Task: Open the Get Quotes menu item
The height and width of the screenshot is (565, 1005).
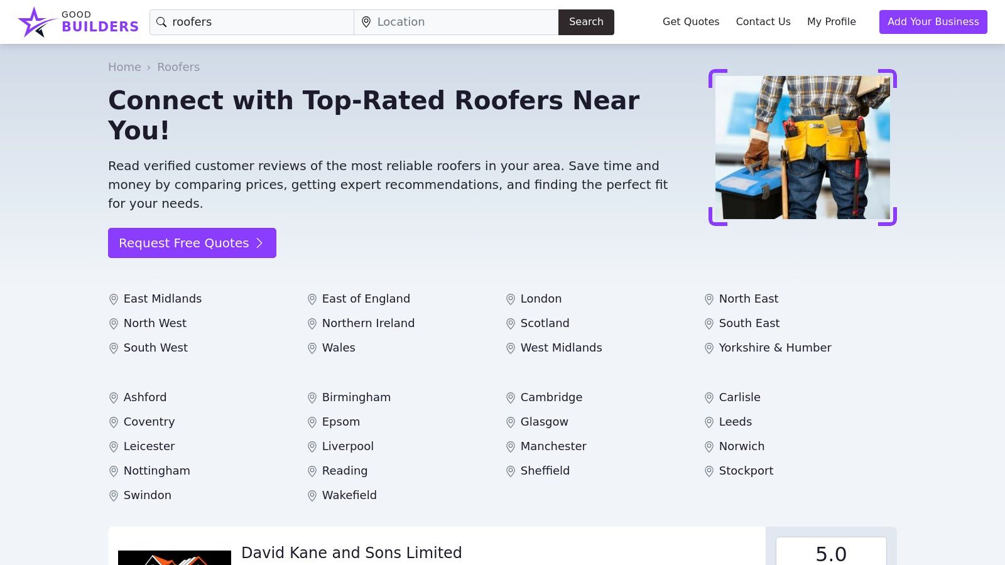Action: point(690,21)
